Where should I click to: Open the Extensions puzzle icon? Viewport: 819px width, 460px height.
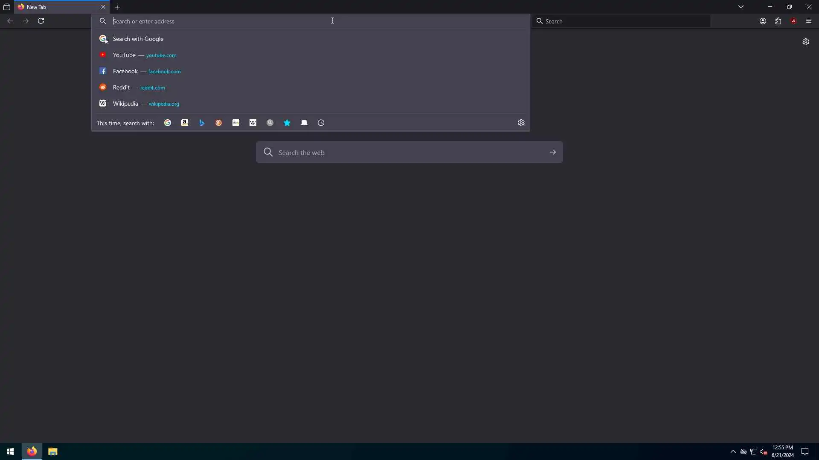778,21
